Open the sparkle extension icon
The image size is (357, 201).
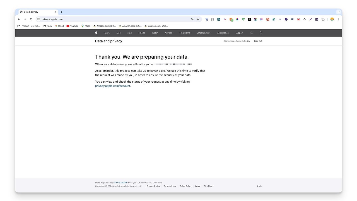point(280,19)
